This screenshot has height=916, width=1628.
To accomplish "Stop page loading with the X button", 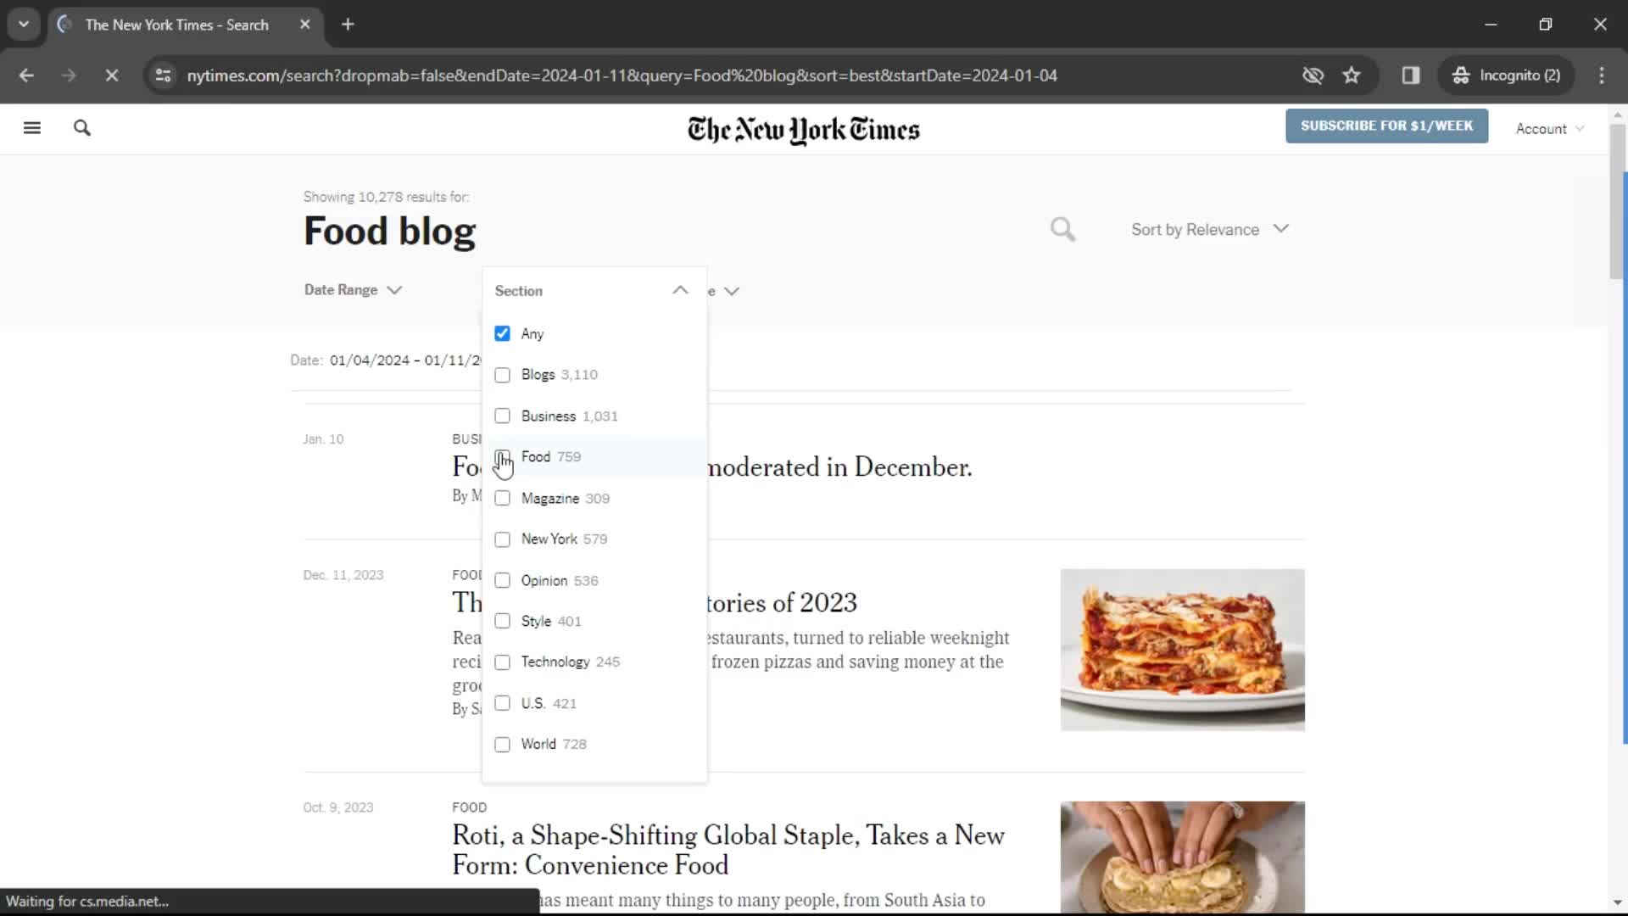I will tap(111, 75).
